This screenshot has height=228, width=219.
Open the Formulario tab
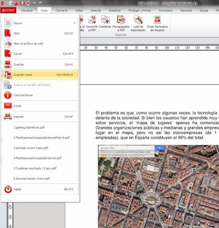(166, 11)
